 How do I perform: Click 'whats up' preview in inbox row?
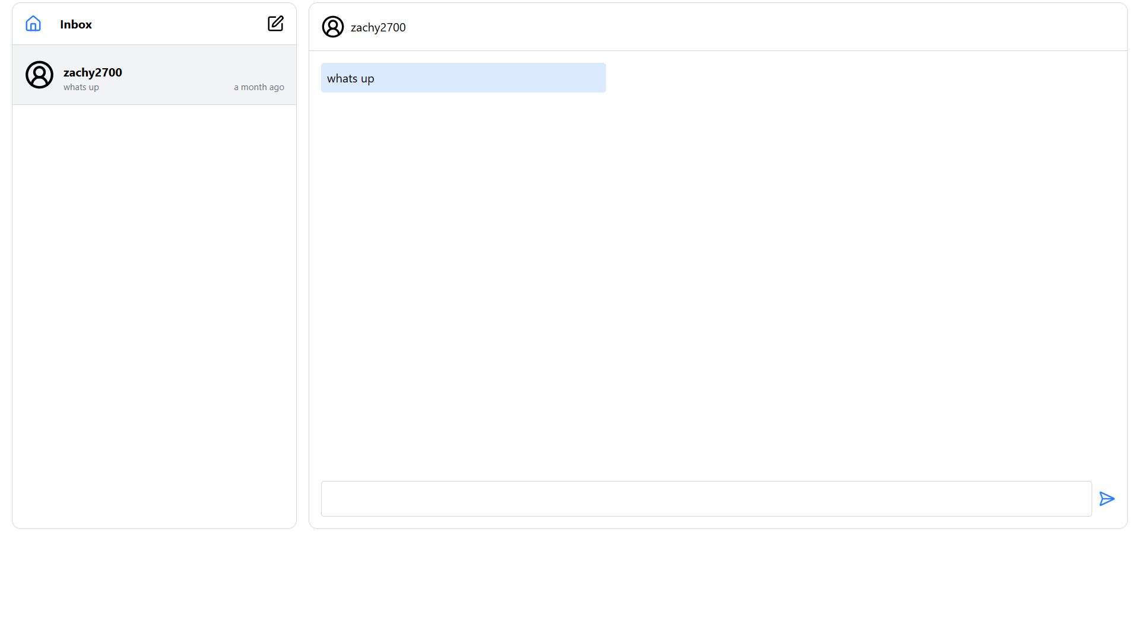point(81,87)
